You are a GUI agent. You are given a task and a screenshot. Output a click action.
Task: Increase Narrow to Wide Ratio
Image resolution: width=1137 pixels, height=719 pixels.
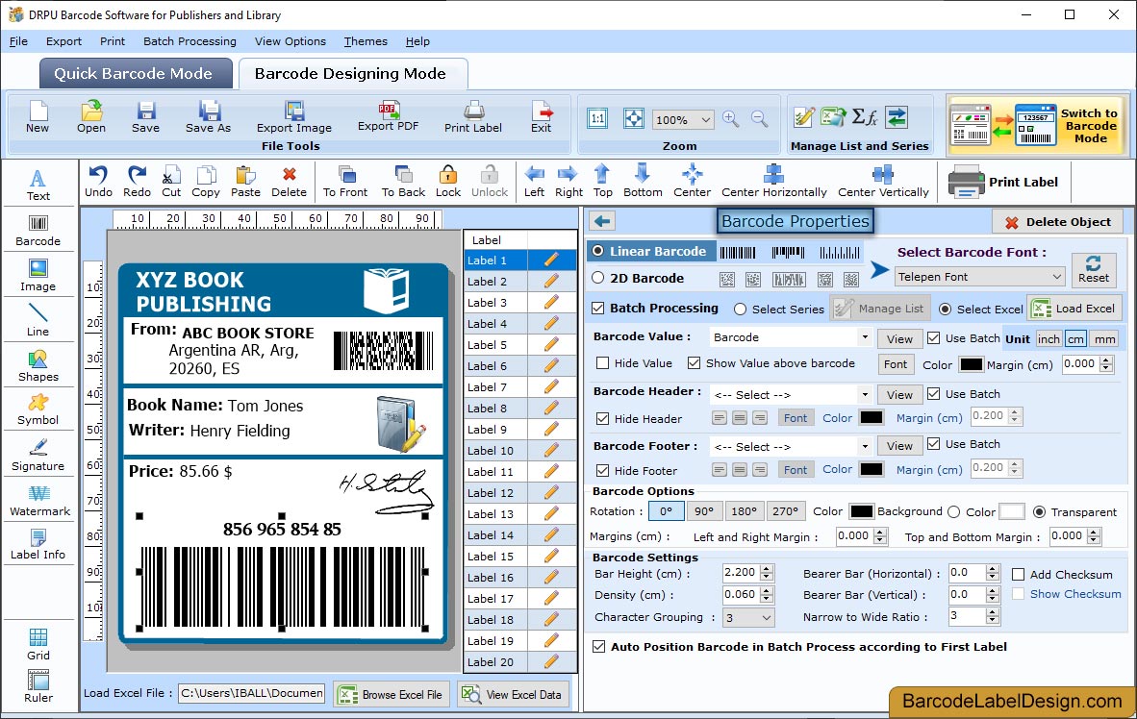coord(993,611)
